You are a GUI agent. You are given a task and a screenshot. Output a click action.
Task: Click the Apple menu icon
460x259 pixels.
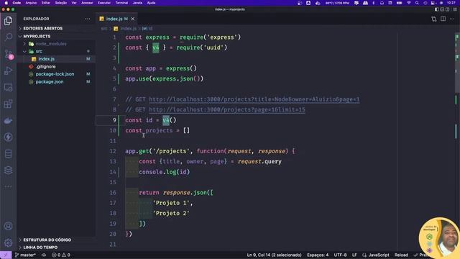[x=6, y=3]
